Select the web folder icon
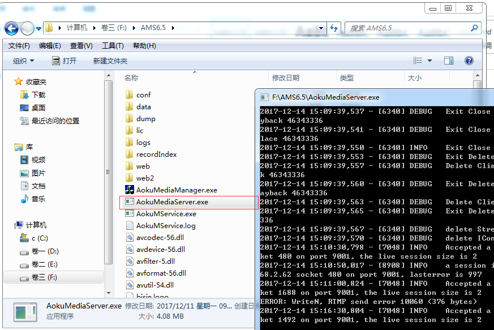This screenshot has height=330, width=494. click(129, 166)
